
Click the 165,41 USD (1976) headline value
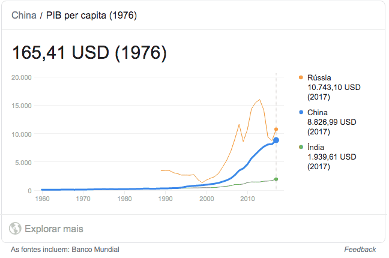(89, 53)
